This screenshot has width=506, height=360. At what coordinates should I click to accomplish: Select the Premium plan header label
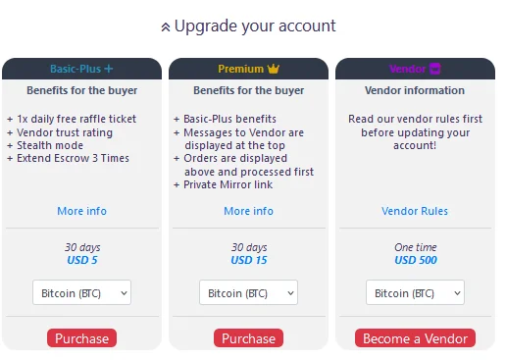click(241, 69)
